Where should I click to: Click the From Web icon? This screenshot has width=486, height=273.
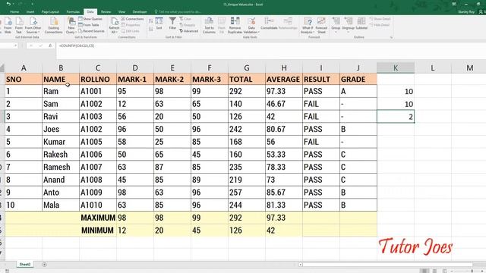(8, 25)
